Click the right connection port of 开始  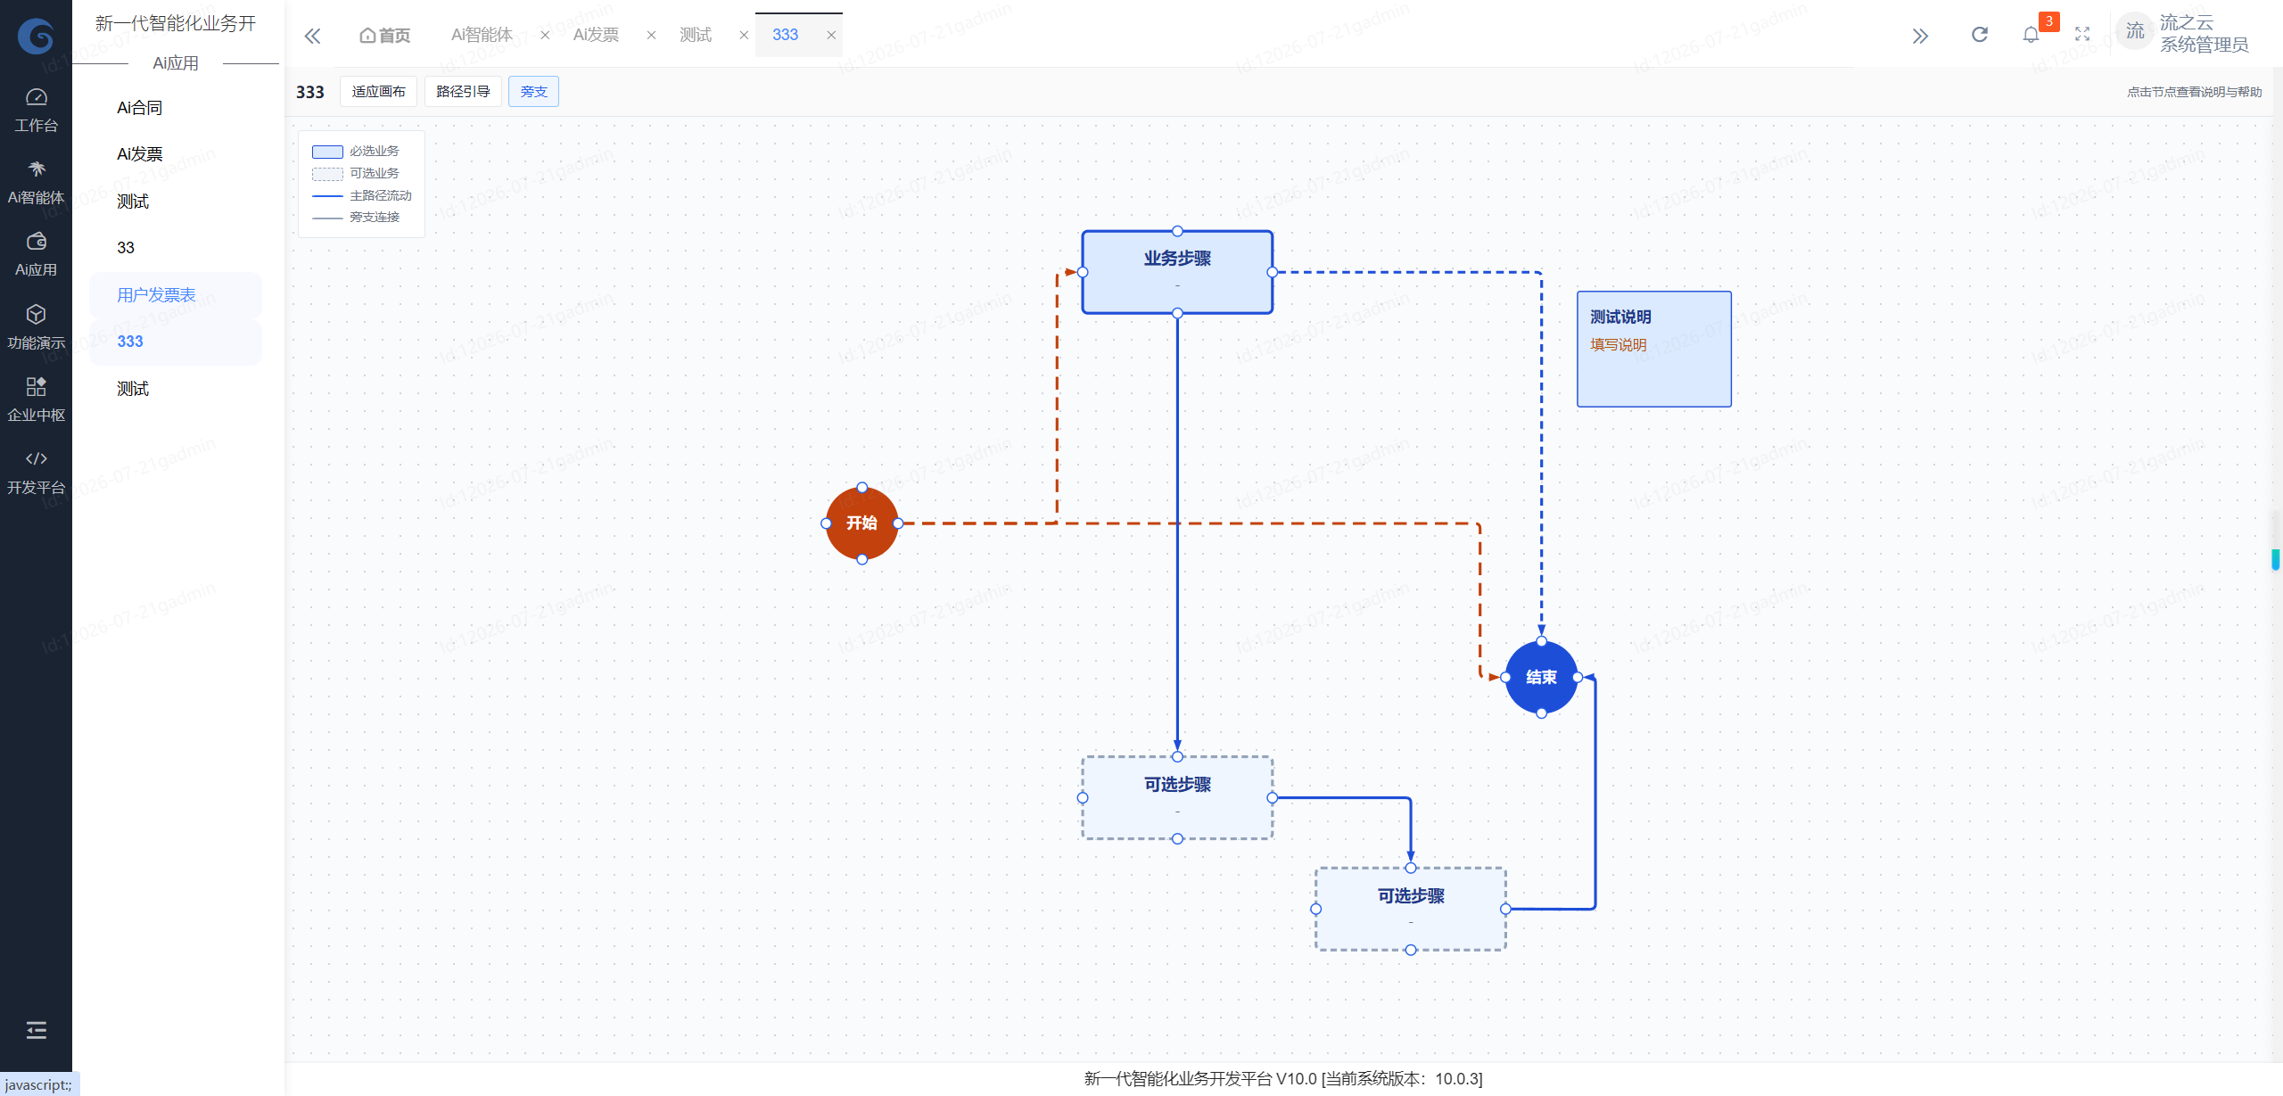(898, 523)
